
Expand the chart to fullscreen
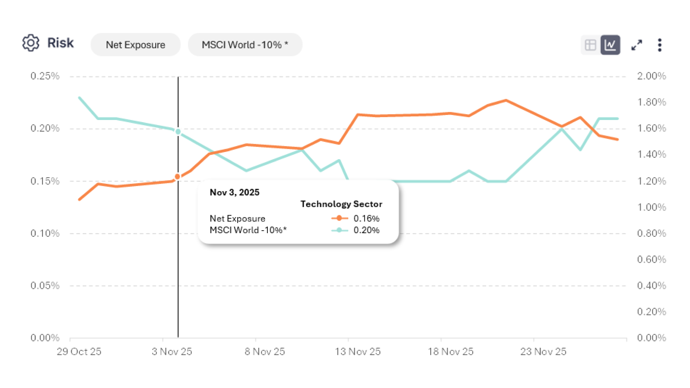pyautogui.click(x=636, y=45)
